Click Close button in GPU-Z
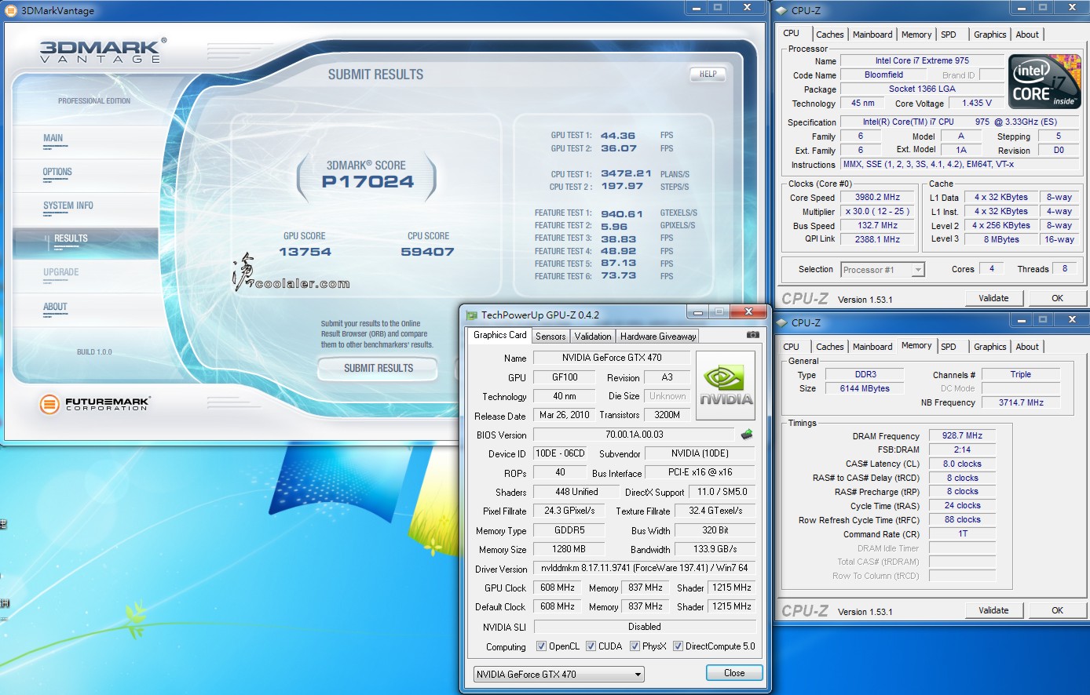This screenshot has height=695, width=1090. tap(734, 673)
